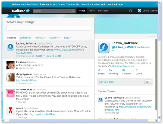Click the 59 Following count
Image resolution: width=163 pixels, height=124 pixels.
tap(113, 72)
